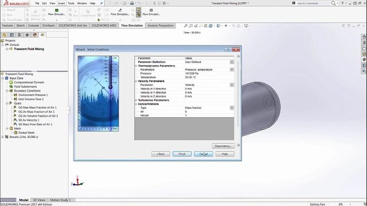Viewport: 367px width, 206px height.
Task: Select Environment Pressure 1 in tree
Action: [33, 95]
